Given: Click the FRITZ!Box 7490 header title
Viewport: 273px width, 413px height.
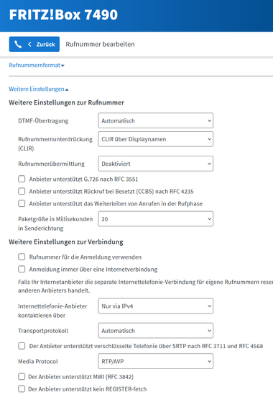Looking at the screenshot, I should 63,14.
